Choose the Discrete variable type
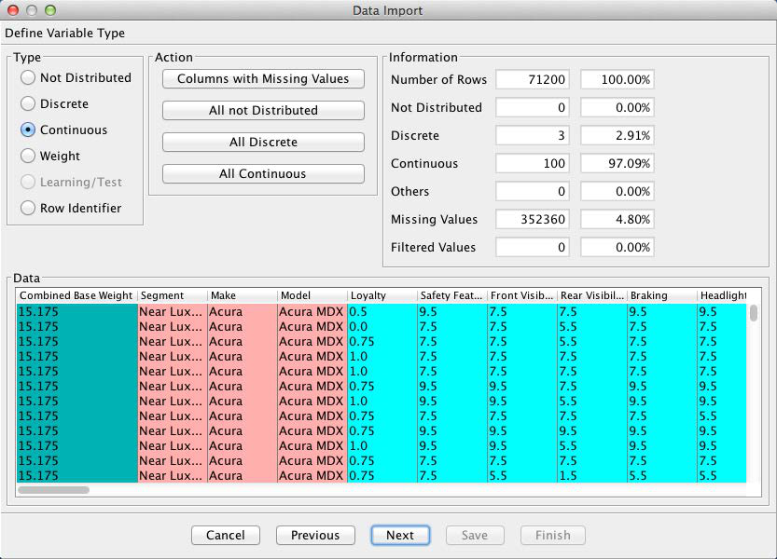777x559 pixels. pos(28,104)
